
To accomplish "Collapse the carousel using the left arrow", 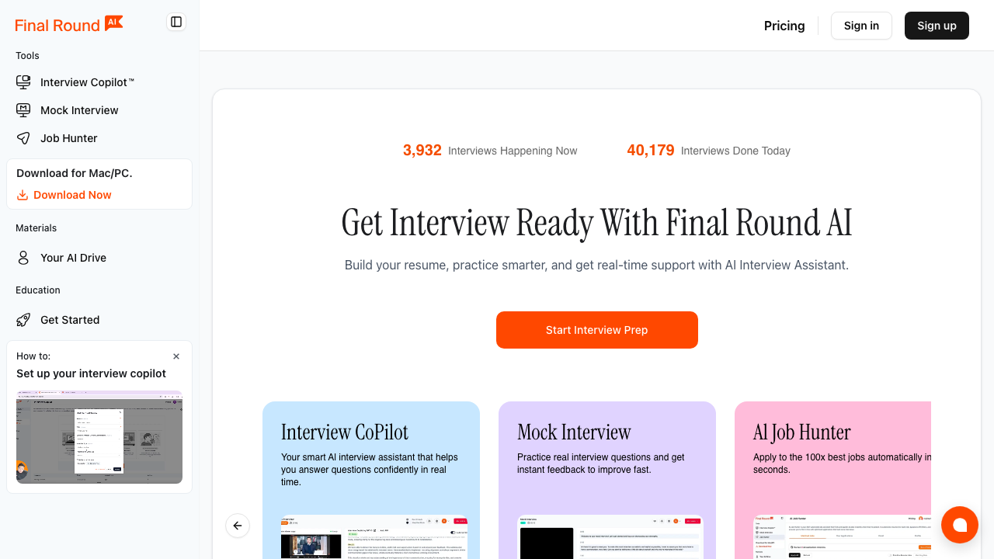I will point(238,526).
